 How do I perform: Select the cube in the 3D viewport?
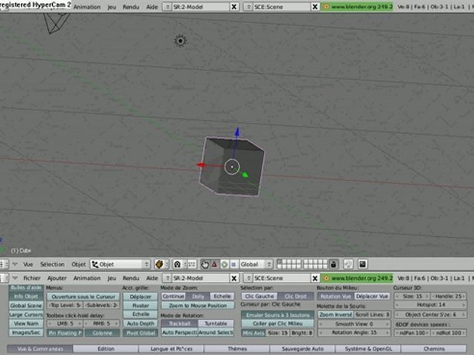[x=232, y=167]
